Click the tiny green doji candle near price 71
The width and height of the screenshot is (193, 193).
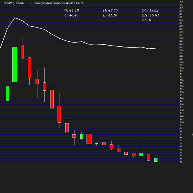coord(96,144)
